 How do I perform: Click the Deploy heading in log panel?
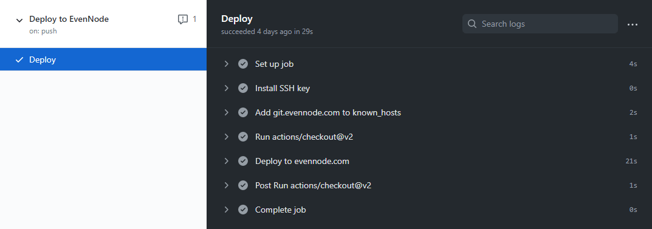coord(237,19)
